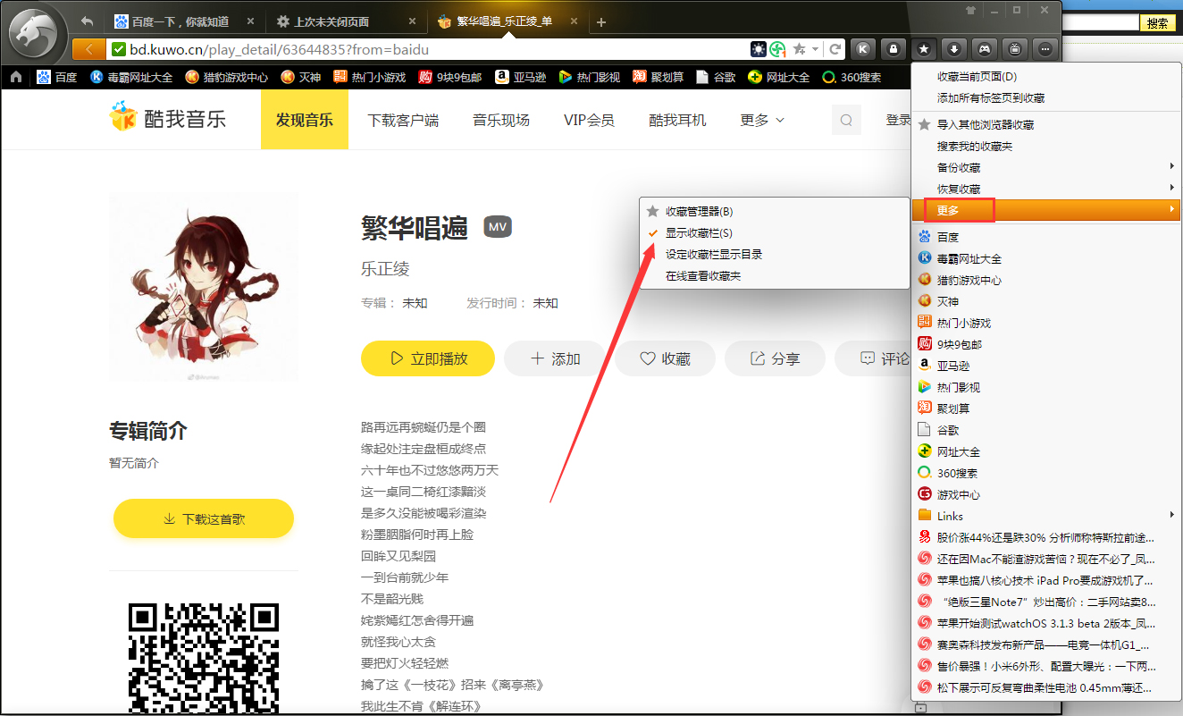Click the search magnifier on Kuwo page
Viewport: 1183px width, 716px height.
[x=845, y=119]
